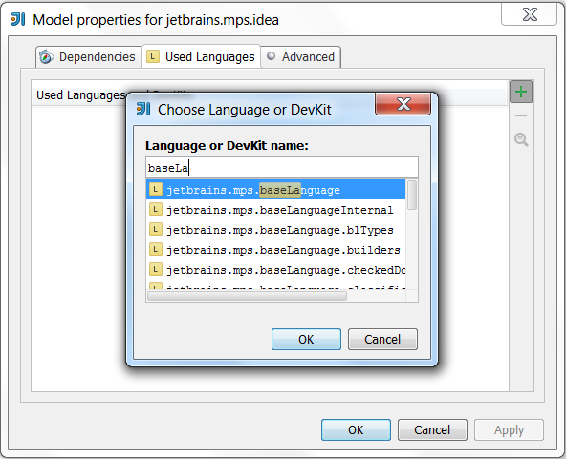Close the Choose Language or DevKit dialog
This screenshot has width=566, height=459.
click(403, 104)
